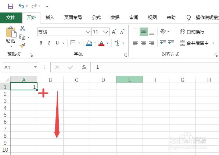Screen dimensions: 219x155
Task: Toggle Italic formatting
Action: [49, 43]
